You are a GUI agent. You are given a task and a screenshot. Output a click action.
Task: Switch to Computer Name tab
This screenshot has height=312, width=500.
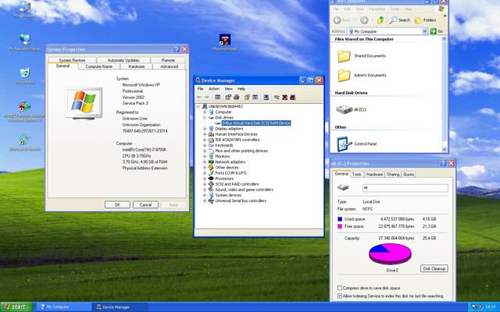pos(99,66)
